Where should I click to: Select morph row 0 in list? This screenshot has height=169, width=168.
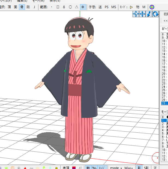tap(165, 117)
